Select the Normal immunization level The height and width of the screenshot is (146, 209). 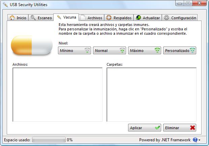[110, 50]
